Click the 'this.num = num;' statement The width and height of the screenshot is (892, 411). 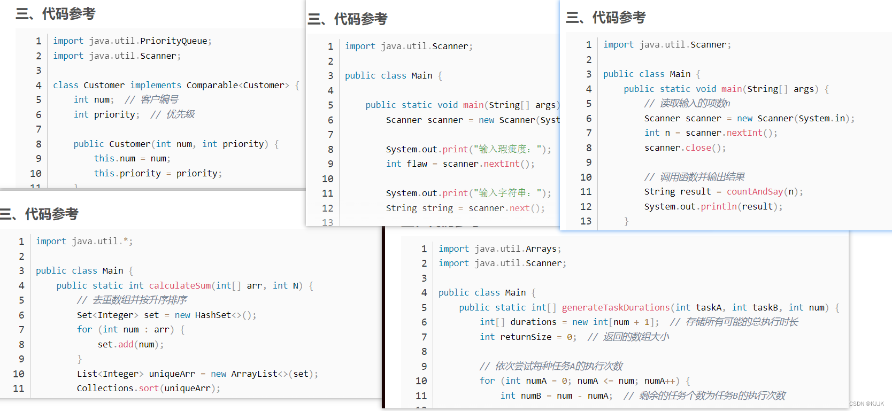pos(132,159)
